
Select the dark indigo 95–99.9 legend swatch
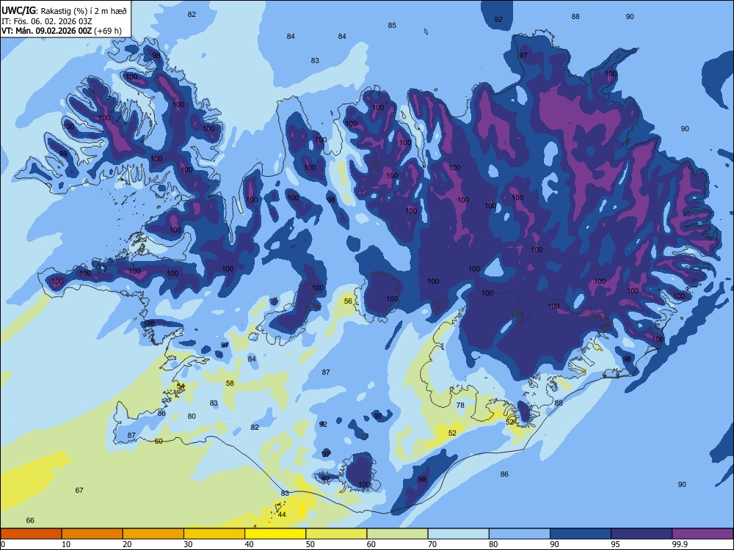(x=642, y=534)
